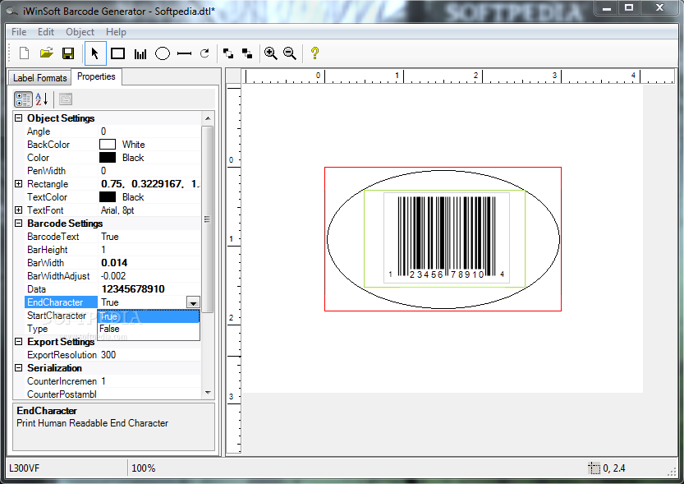Click the BackColor white swatch

[x=108, y=145]
